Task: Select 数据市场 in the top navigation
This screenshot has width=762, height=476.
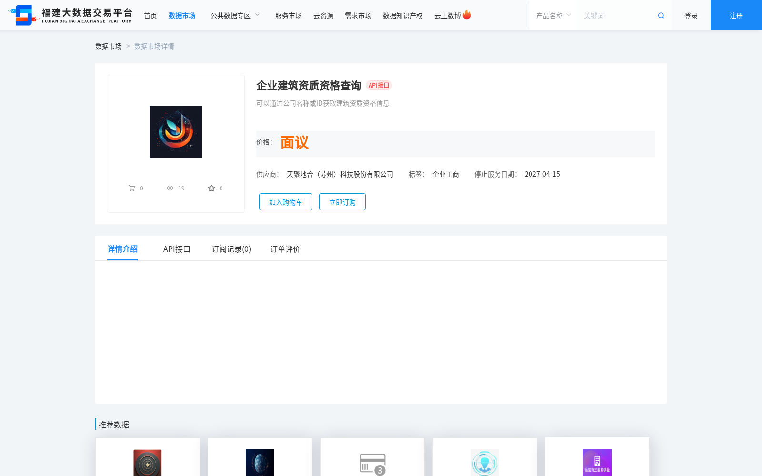Action: [x=182, y=16]
